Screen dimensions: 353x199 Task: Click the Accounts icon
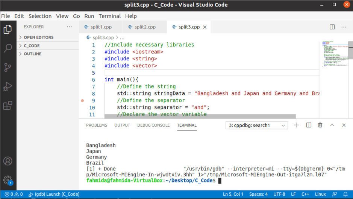pos(8,162)
